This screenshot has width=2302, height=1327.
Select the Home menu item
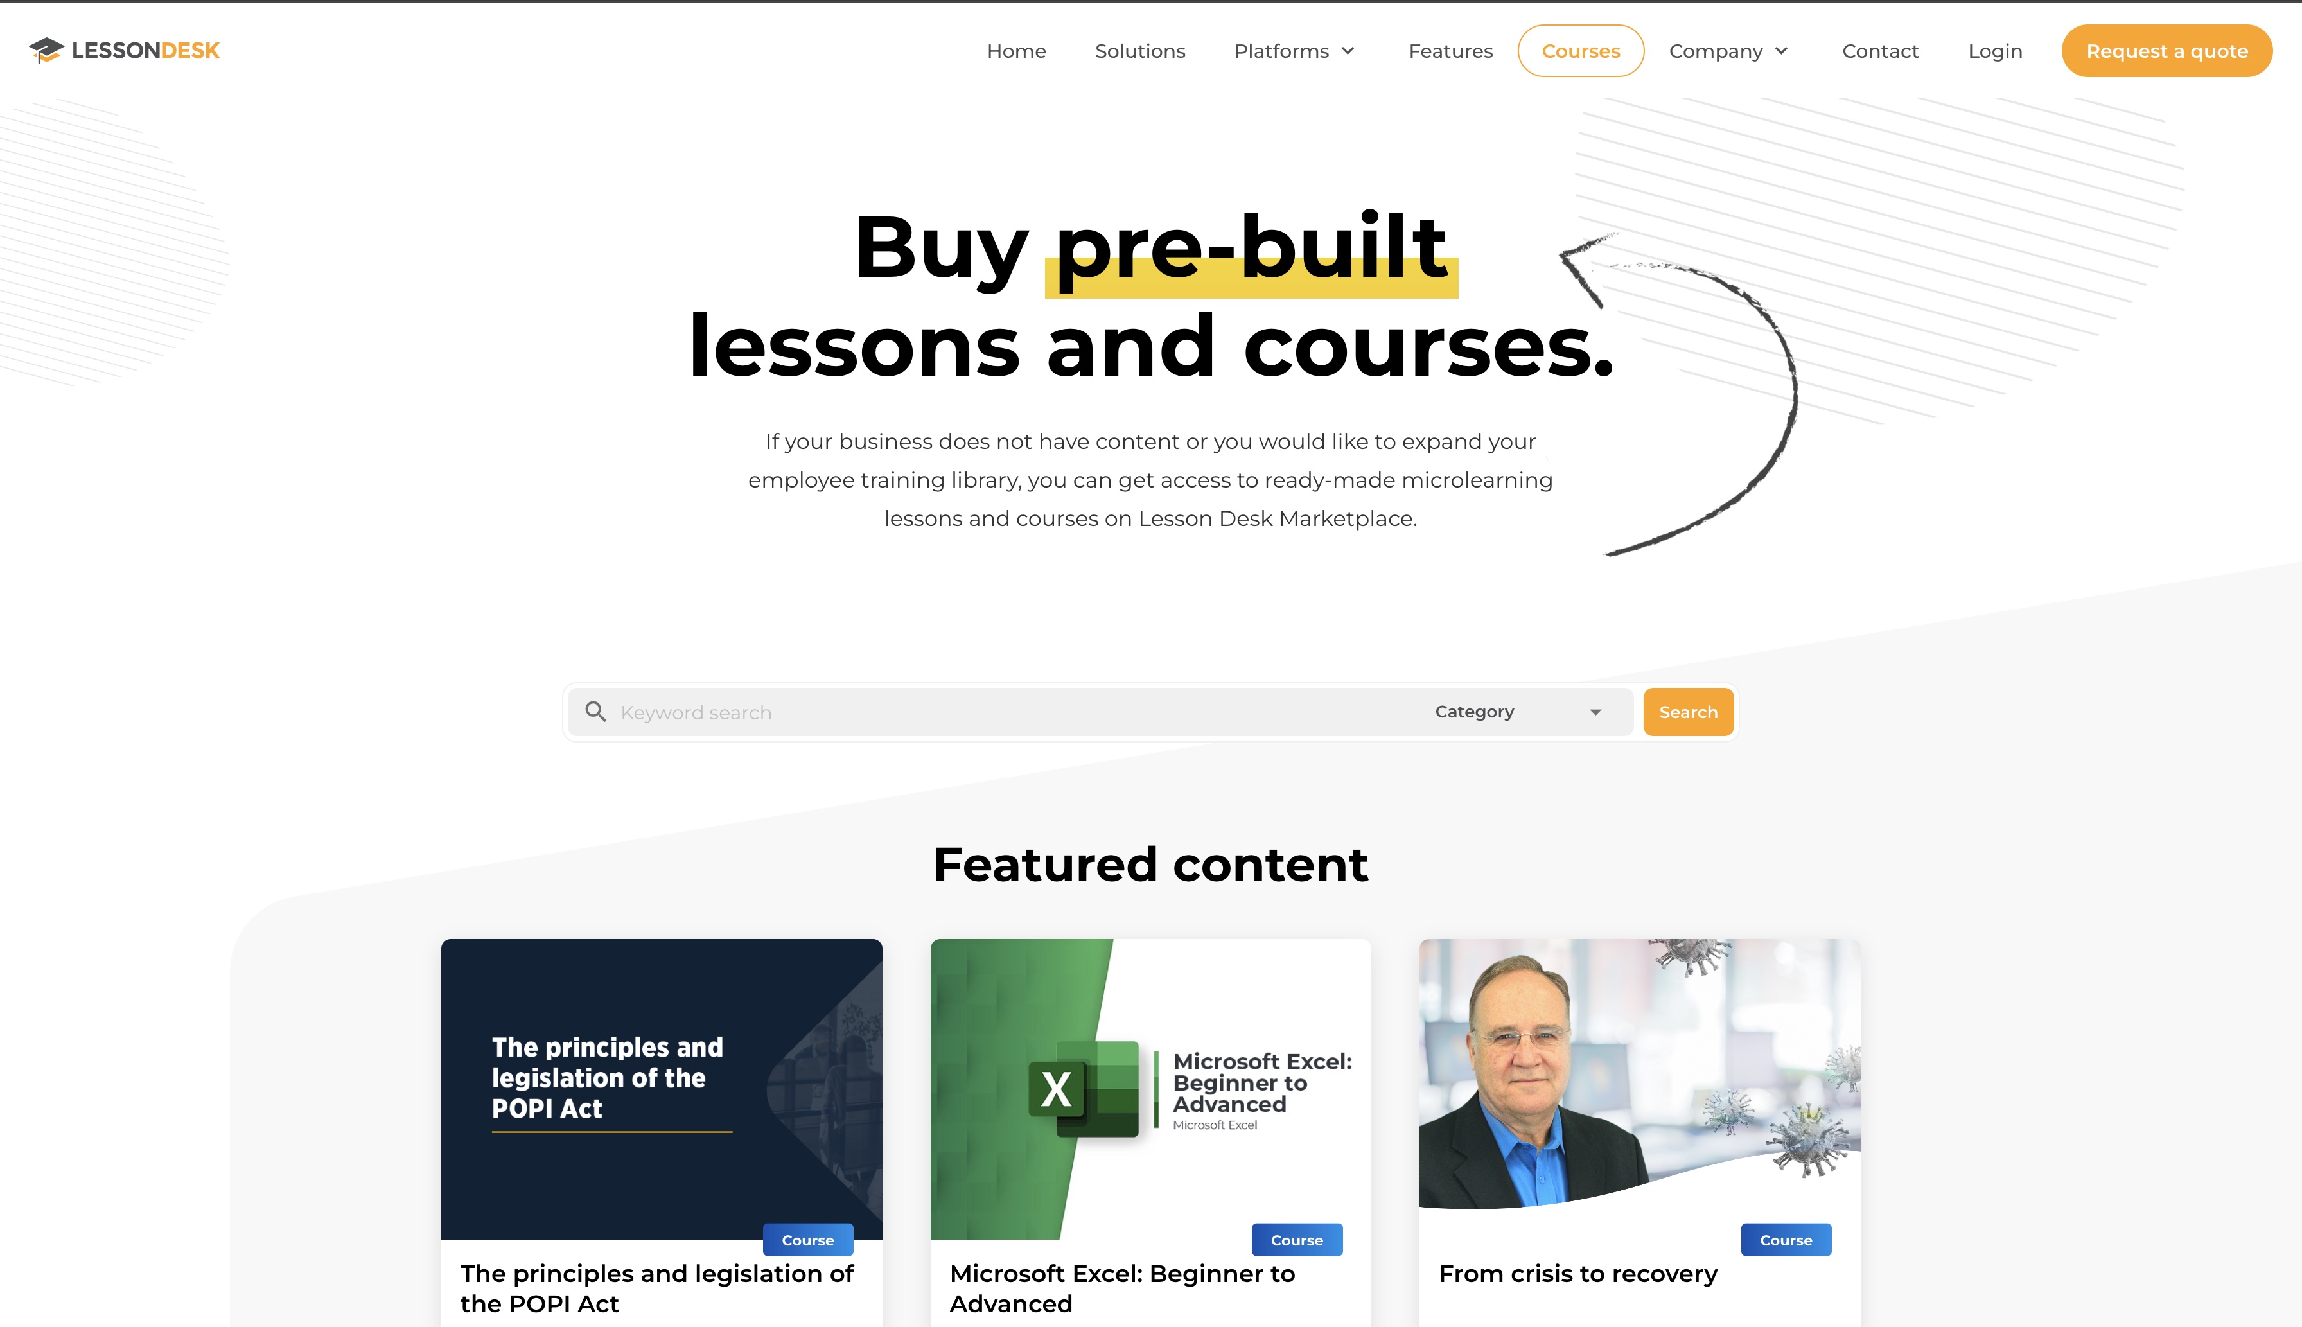1015,51
